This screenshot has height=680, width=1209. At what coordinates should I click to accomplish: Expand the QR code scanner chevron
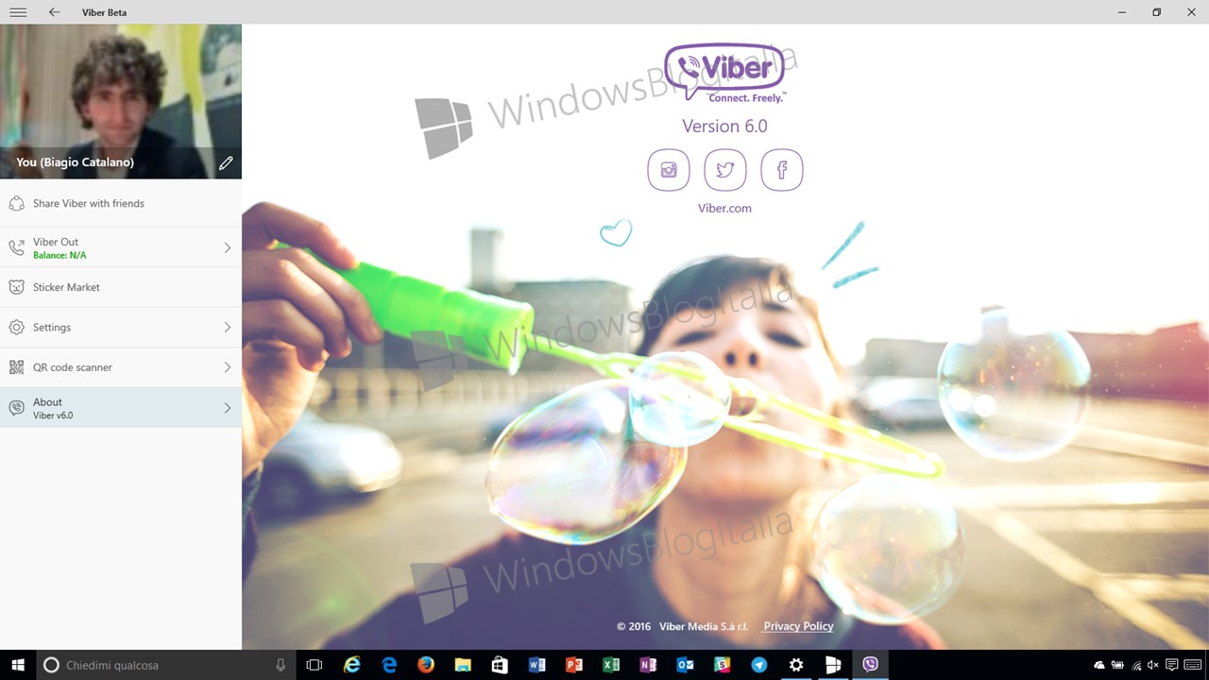click(228, 367)
